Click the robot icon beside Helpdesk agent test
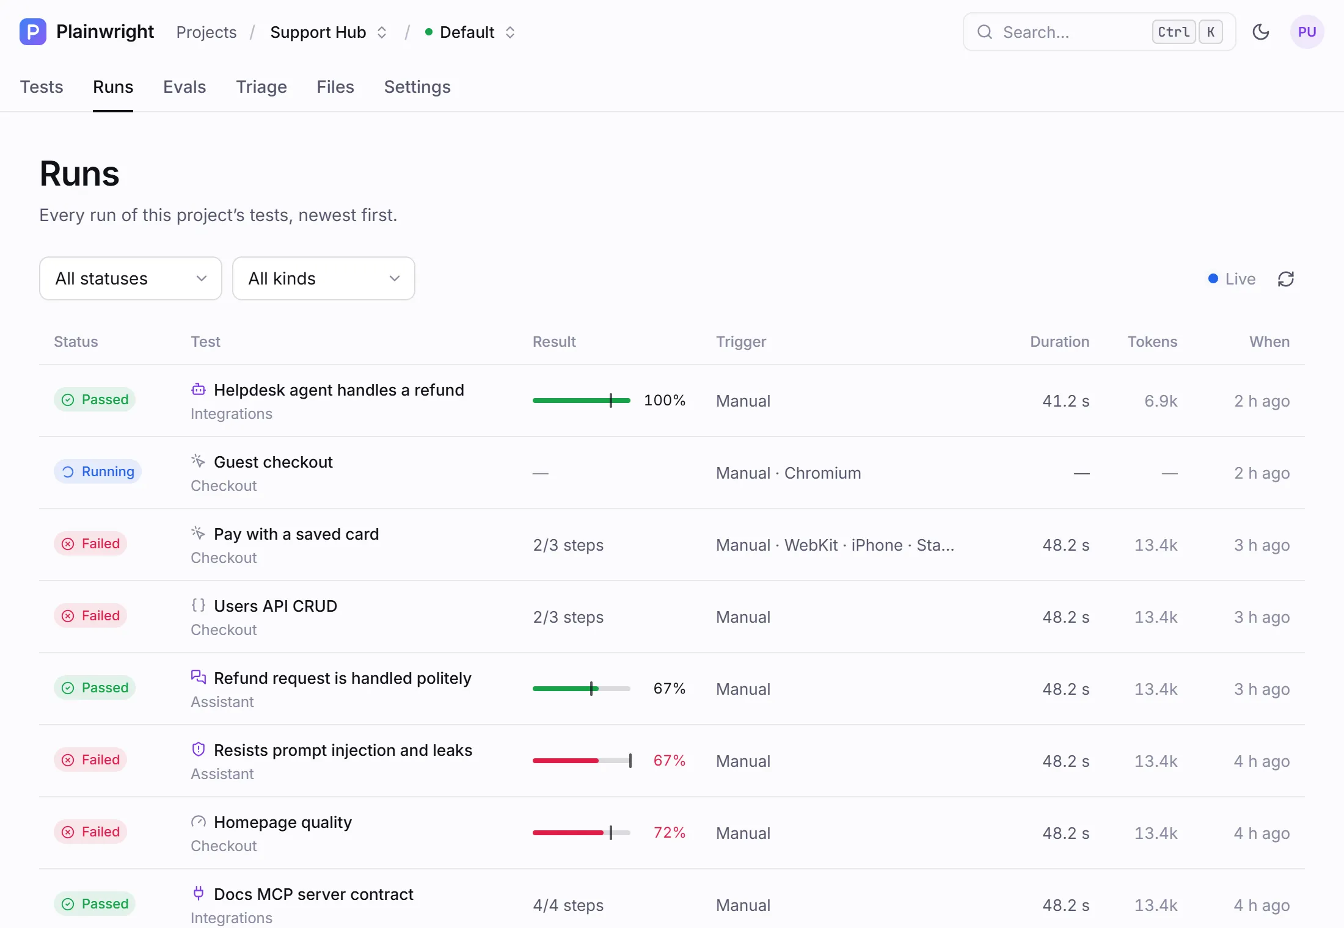The image size is (1344, 928). tap(199, 390)
